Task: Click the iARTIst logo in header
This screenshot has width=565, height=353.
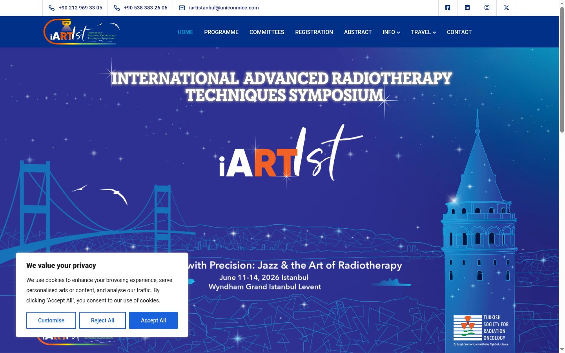Action: click(82, 32)
